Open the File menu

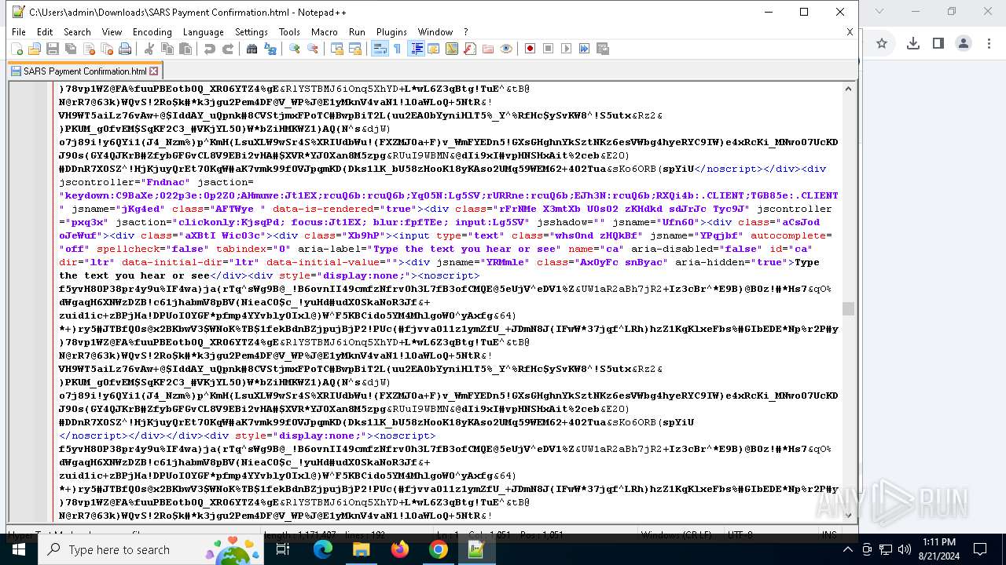(19, 32)
